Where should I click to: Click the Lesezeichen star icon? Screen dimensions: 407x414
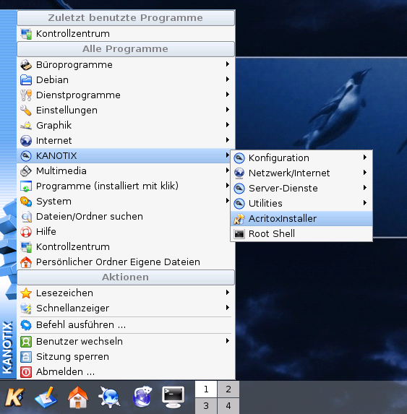(26, 293)
